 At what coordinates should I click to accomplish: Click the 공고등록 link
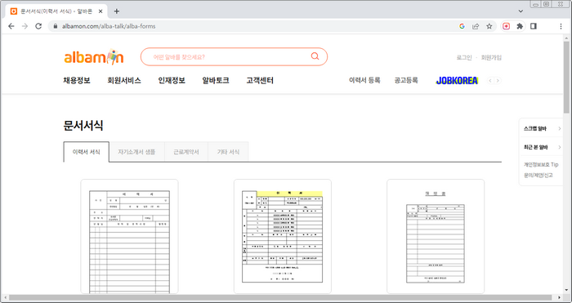click(405, 80)
